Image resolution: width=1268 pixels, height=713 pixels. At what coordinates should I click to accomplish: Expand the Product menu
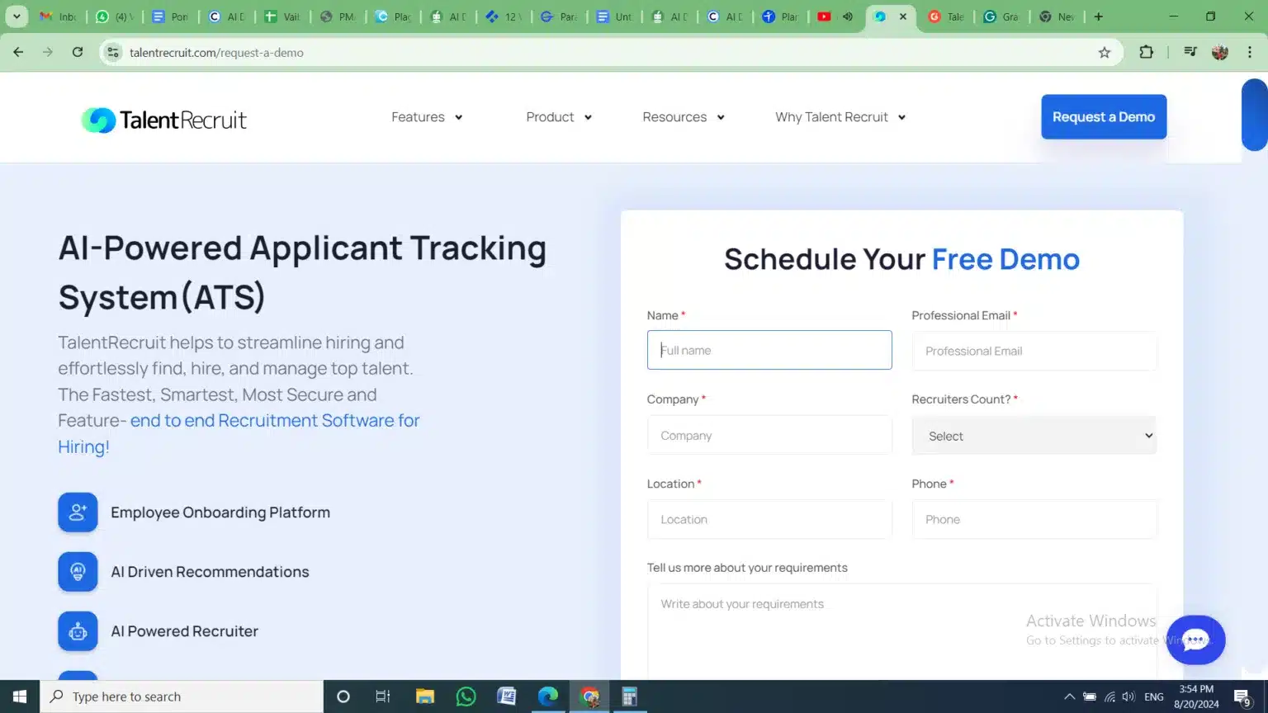559,117
